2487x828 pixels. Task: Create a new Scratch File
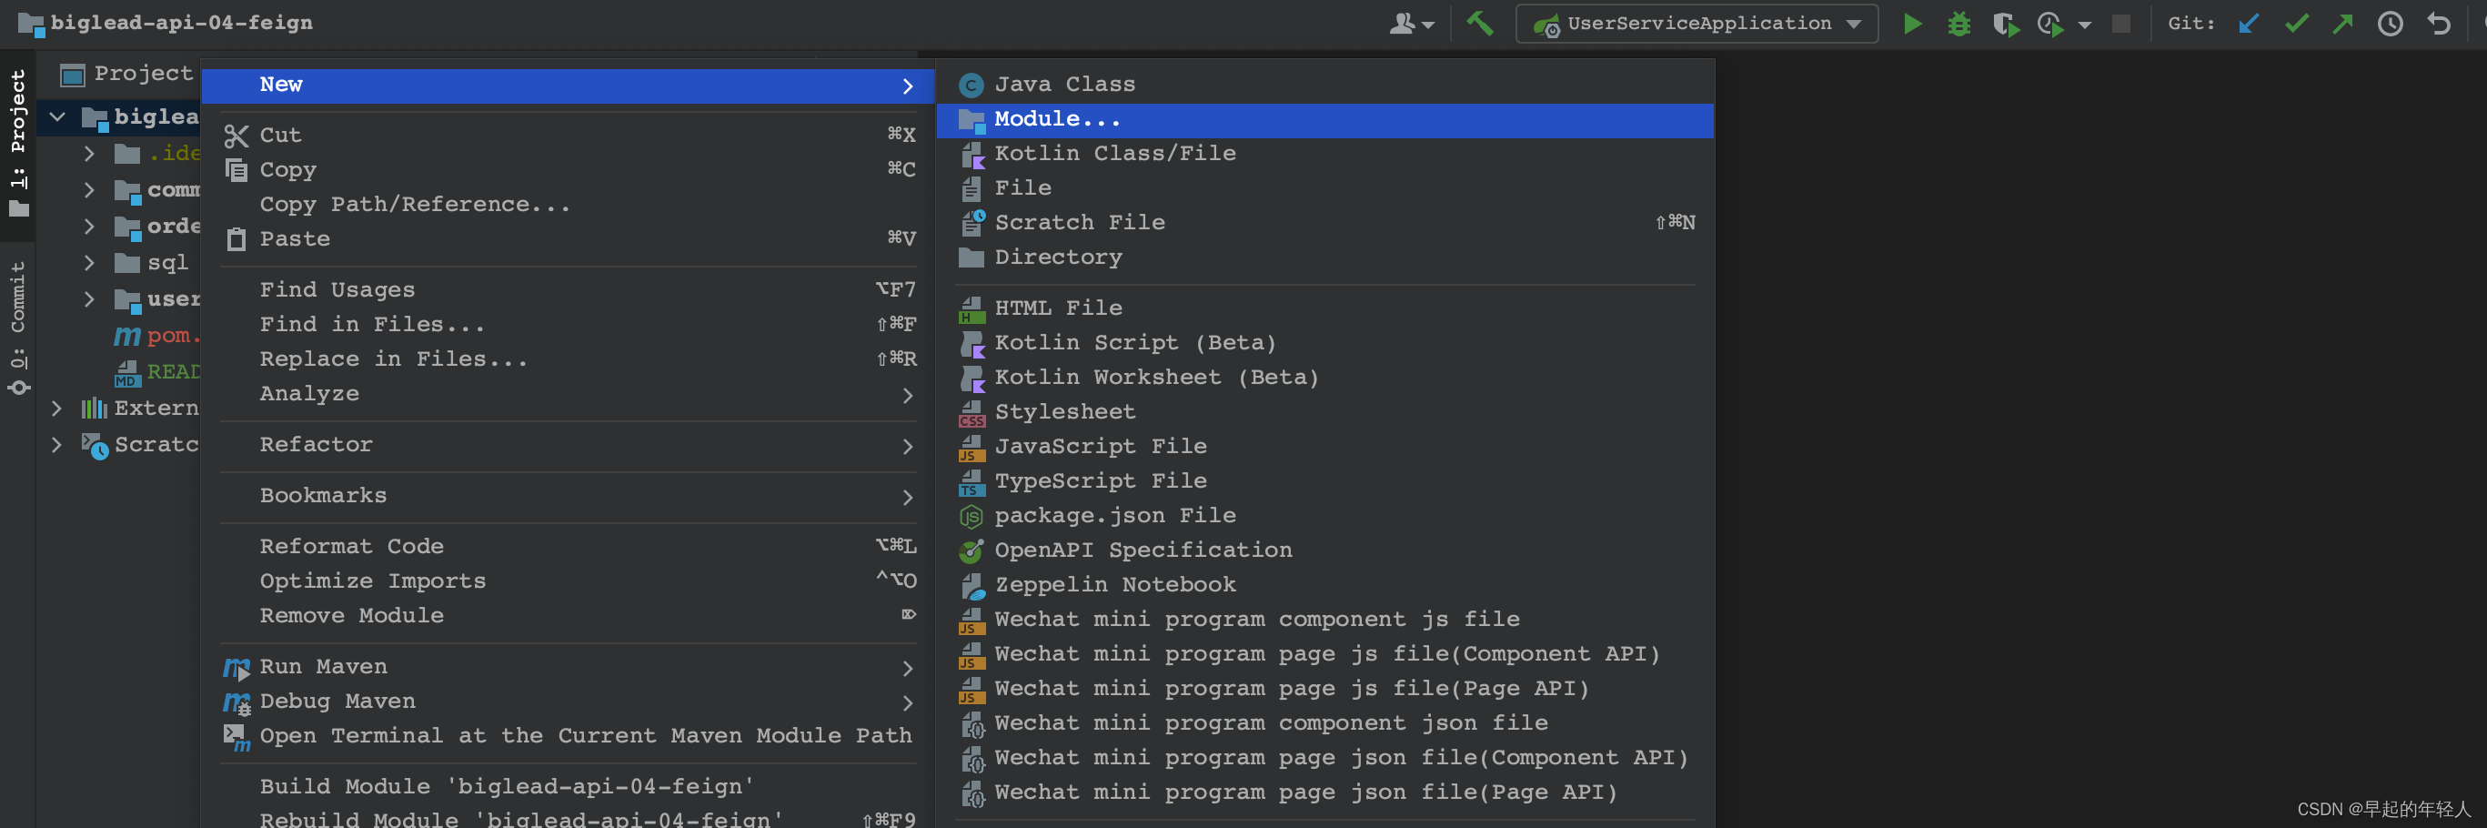pyautogui.click(x=1324, y=223)
